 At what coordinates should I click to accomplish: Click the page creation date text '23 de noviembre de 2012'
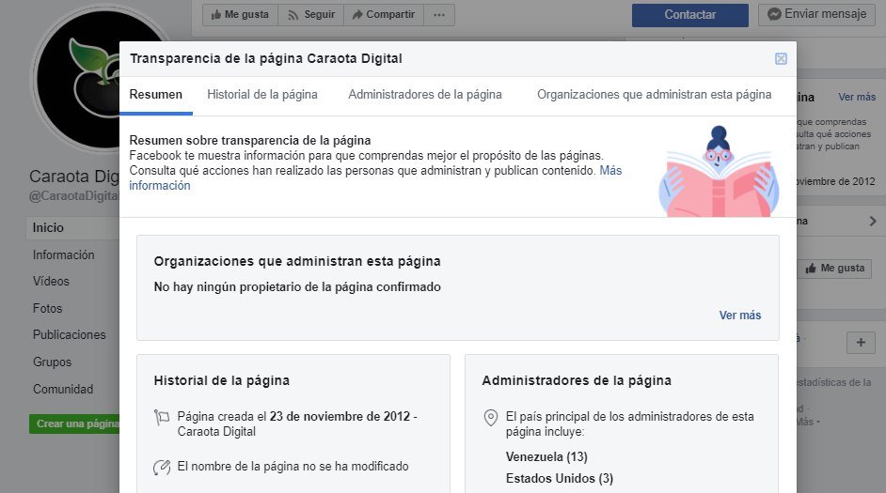click(340, 416)
